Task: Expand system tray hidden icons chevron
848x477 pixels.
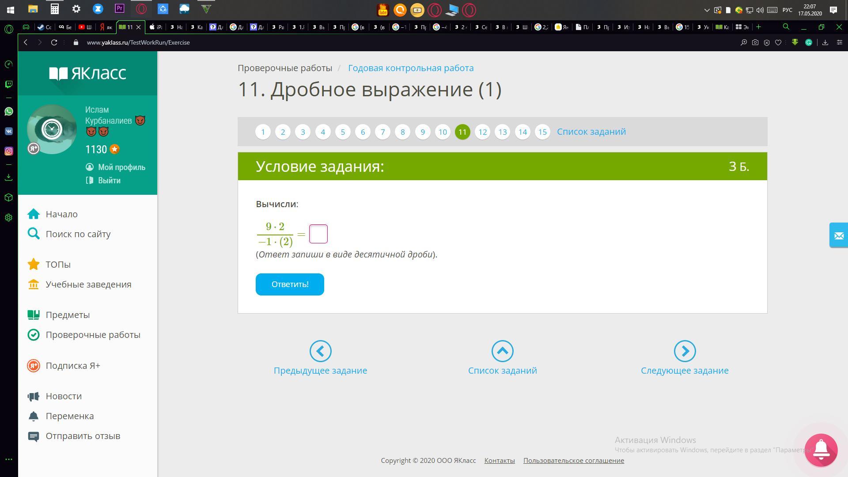Action: (x=707, y=10)
